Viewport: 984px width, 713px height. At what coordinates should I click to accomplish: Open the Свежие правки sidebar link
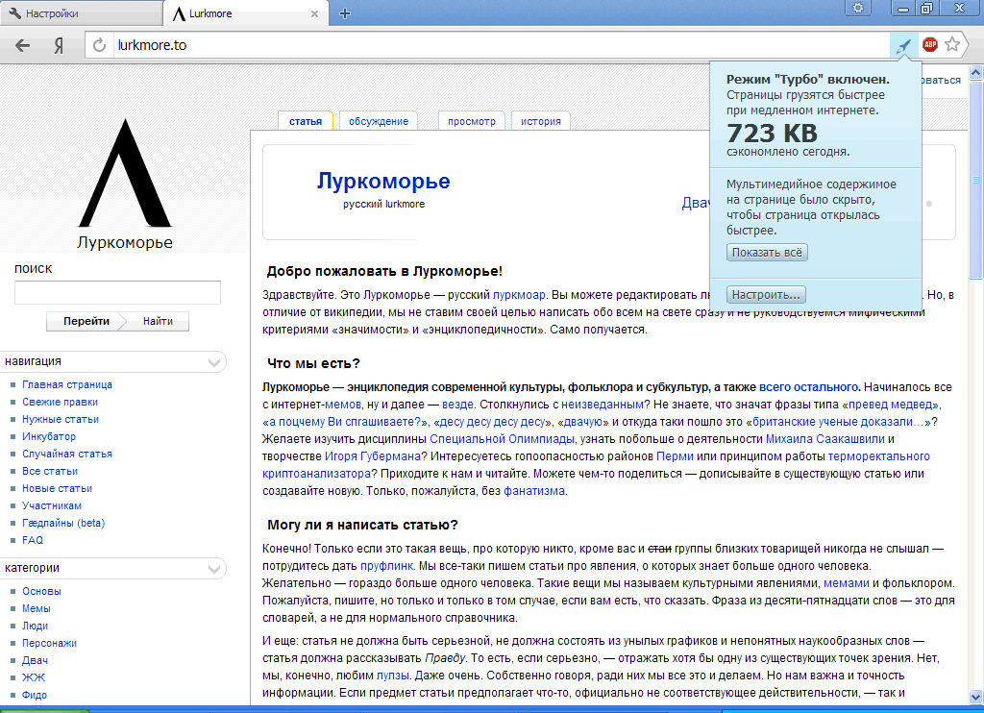(x=61, y=402)
